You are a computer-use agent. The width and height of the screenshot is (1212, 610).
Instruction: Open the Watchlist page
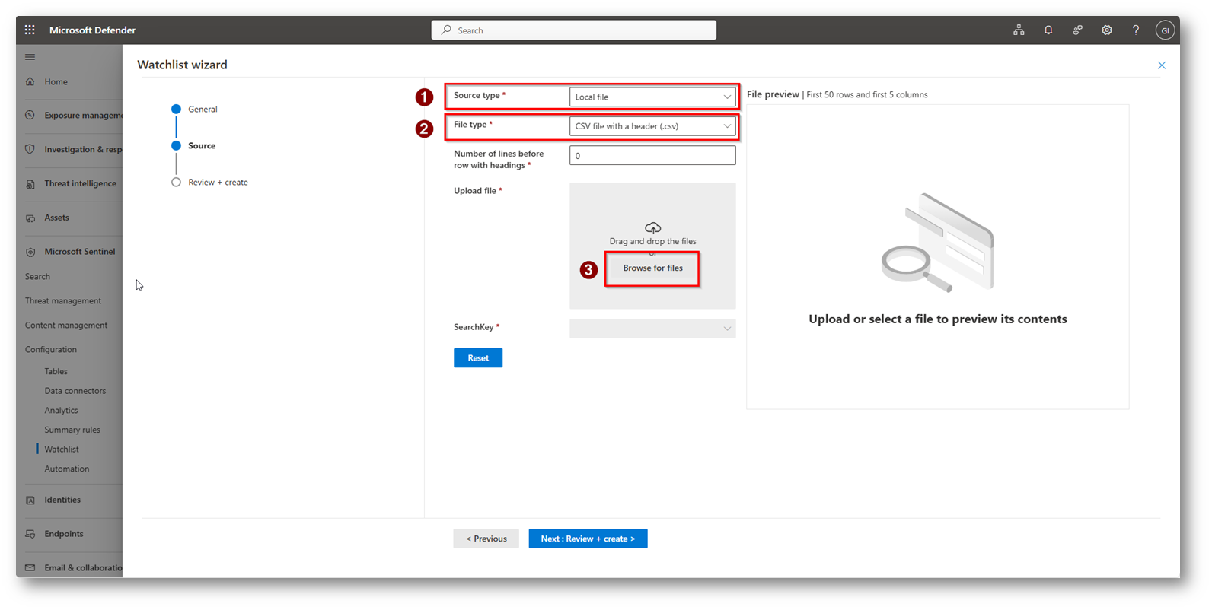pyautogui.click(x=62, y=450)
